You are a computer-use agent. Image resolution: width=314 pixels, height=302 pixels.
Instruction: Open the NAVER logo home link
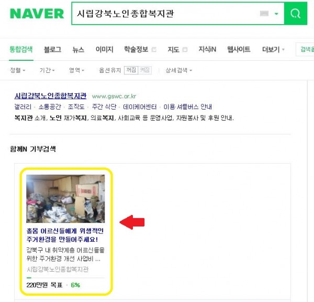37,14
